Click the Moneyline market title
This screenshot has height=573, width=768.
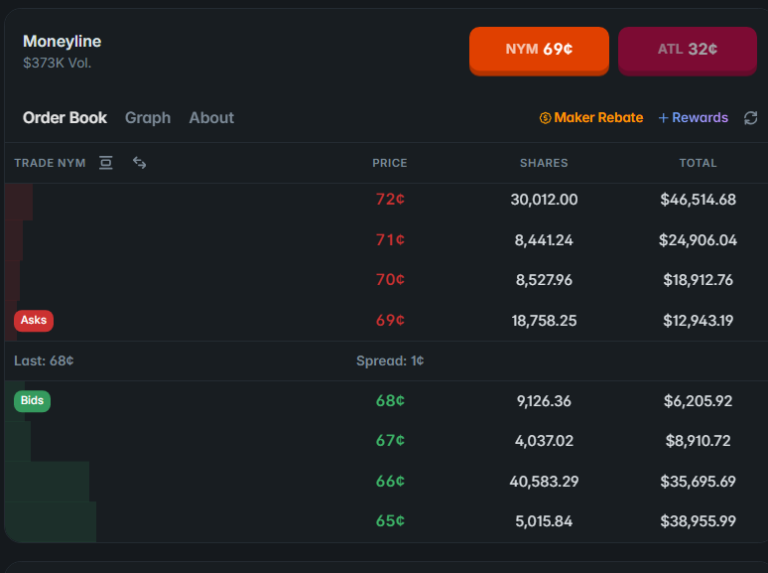coord(63,42)
